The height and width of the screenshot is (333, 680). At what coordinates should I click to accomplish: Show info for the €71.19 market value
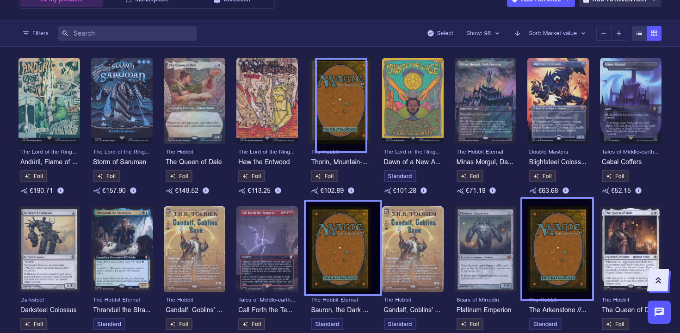(x=493, y=191)
